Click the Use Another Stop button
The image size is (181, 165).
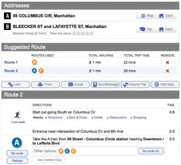(49, 160)
